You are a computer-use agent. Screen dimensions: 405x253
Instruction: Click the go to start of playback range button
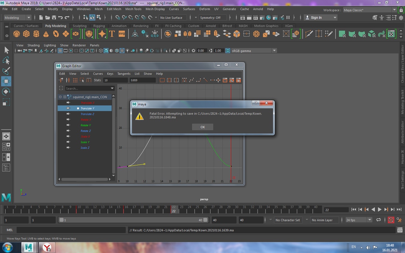pyautogui.click(x=354, y=209)
